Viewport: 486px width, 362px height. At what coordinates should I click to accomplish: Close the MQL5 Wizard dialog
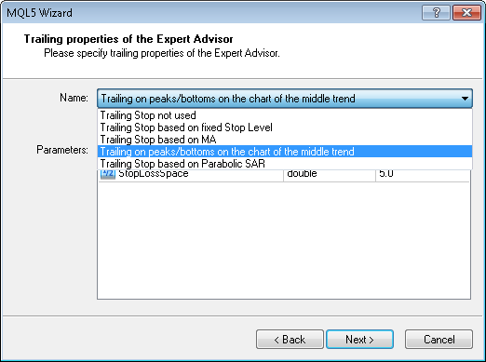[x=466, y=13]
